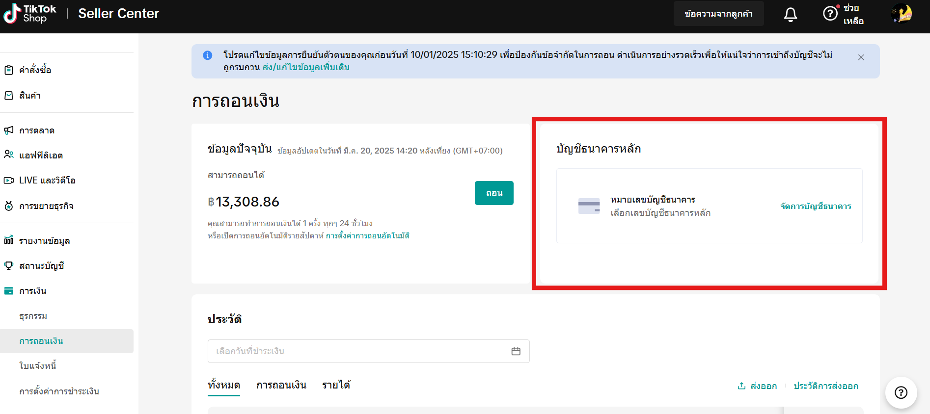
Task: Click the bank card icon
Action: (589, 206)
